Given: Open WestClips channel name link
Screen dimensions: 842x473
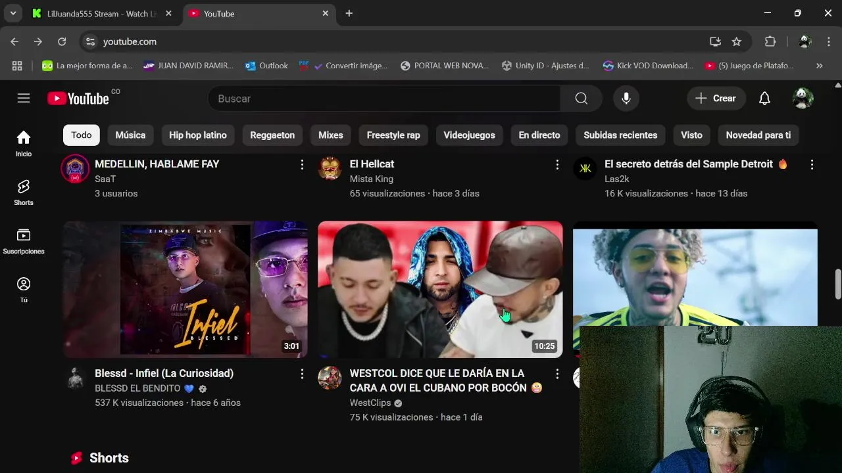Looking at the screenshot, I should click(x=370, y=403).
